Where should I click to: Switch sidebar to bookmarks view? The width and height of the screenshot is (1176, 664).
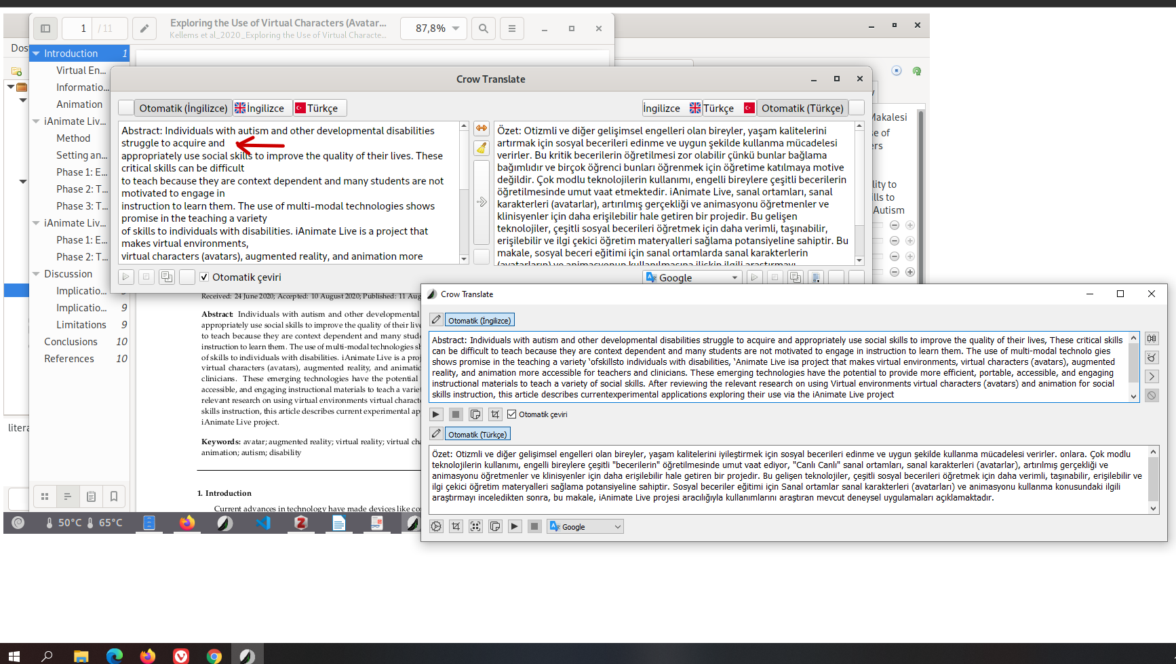pyautogui.click(x=114, y=496)
